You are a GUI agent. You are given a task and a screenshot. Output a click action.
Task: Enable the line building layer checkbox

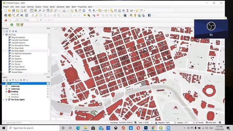click(6, 94)
